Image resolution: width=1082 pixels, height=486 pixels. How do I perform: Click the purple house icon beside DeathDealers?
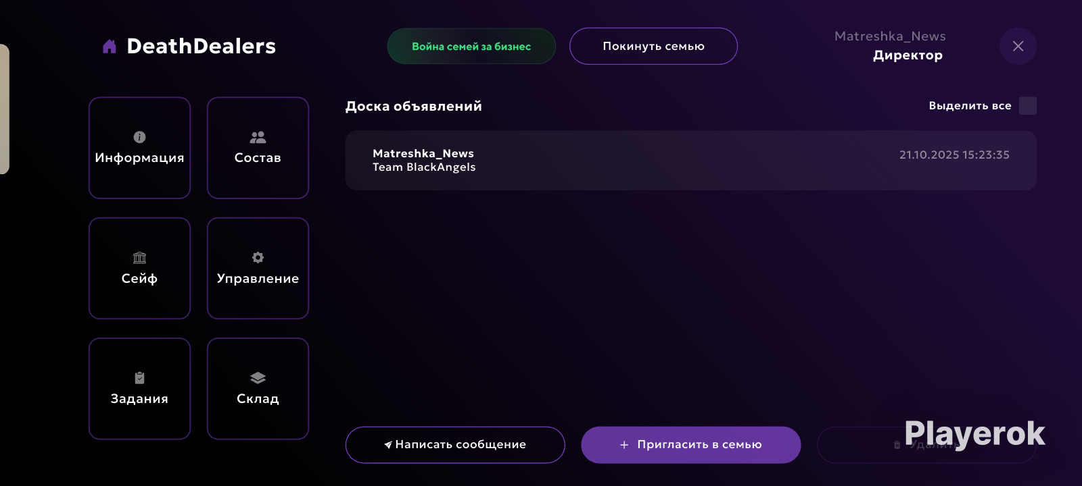coord(110,47)
